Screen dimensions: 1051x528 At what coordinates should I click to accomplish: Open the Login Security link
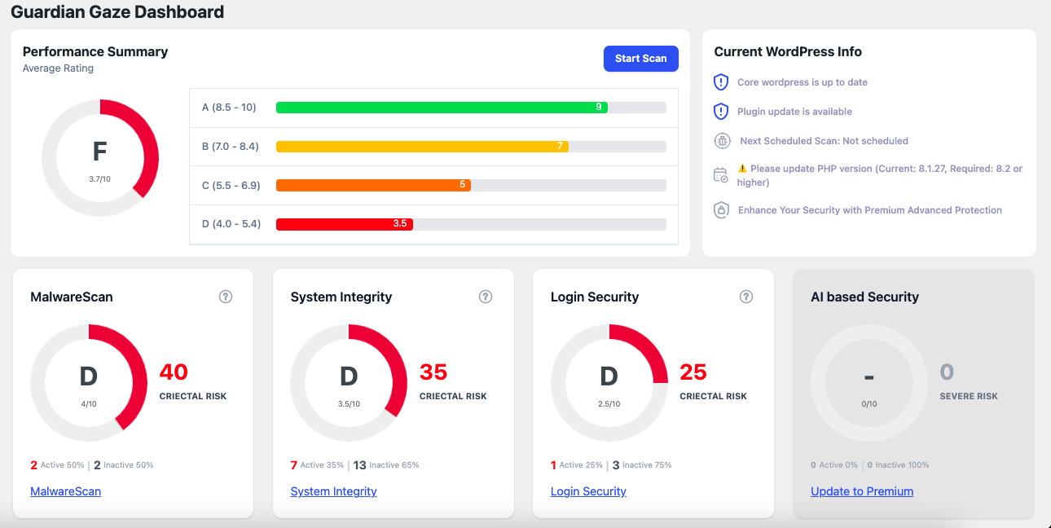[588, 491]
